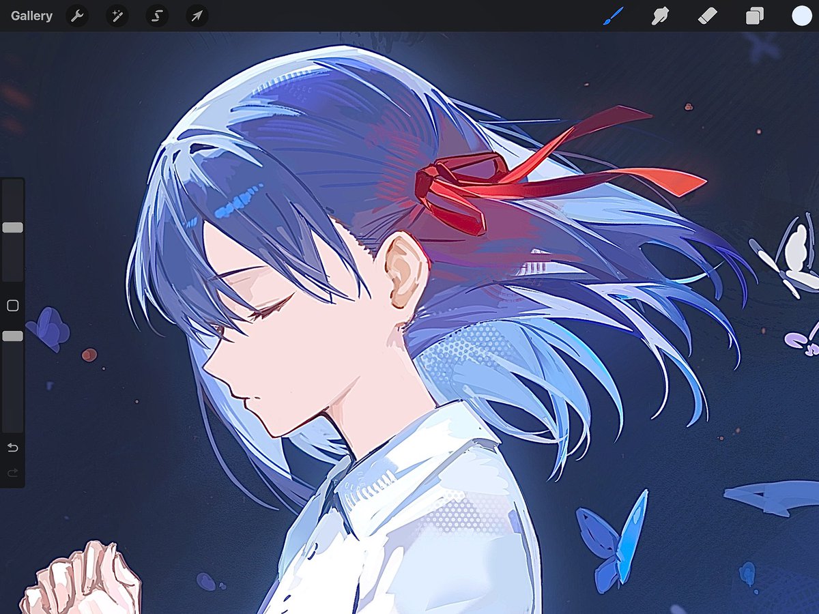This screenshot has height=614, width=819.
Task: Open the Layers panel
Action: click(x=753, y=16)
